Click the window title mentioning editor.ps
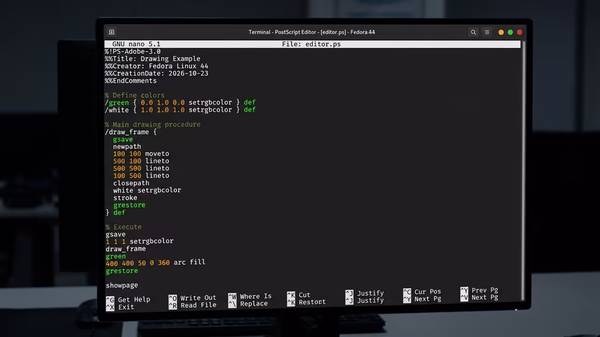Viewport: 600px width, 337px height. (x=312, y=32)
